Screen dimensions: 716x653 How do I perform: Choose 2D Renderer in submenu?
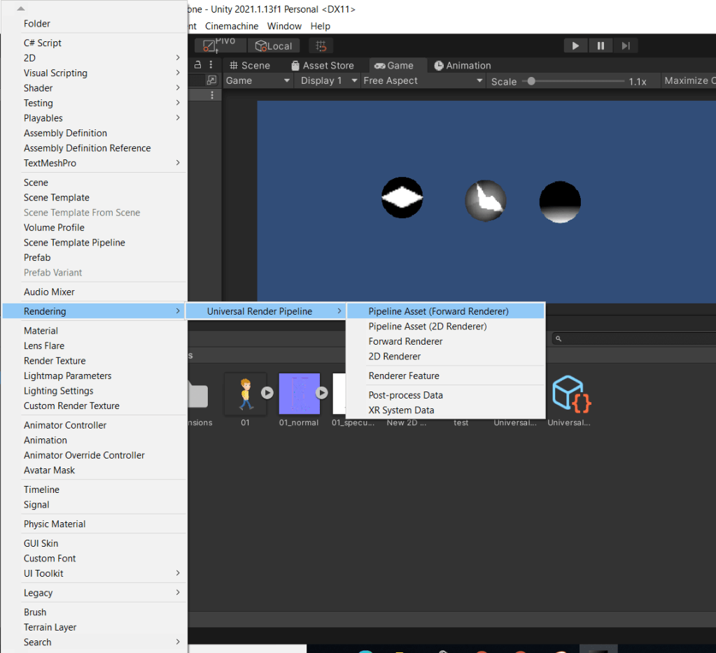446,357
